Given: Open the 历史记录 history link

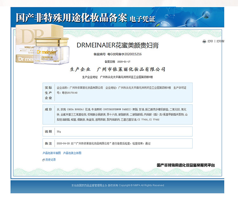Looking at the screenshot, I should [51, 160].
